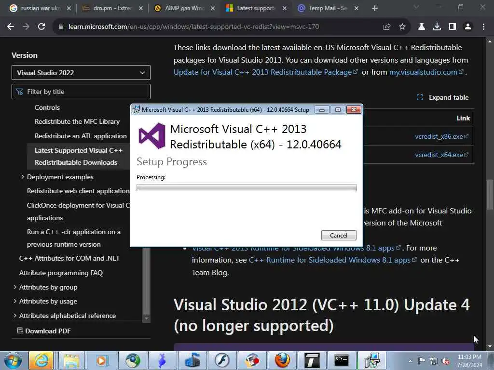The height and width of the screenshot is (370, 494).
Task: Click Expand table
Action: click(443, 97)
